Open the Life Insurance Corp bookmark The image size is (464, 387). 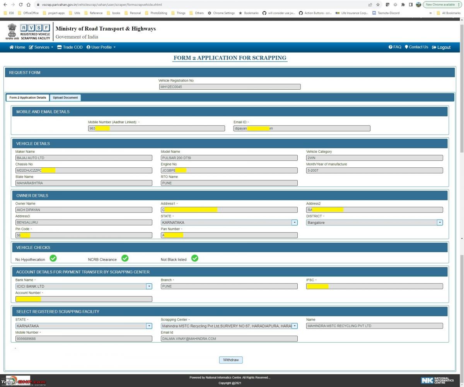pyautogui.click(x=352, y=13)
